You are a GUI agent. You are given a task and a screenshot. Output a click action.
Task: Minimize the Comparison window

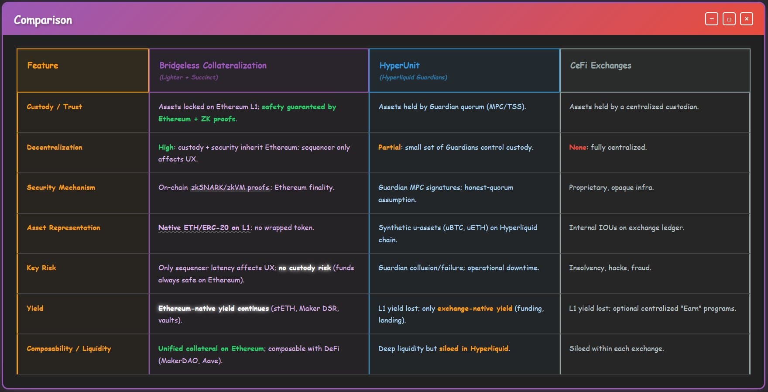click(x=711, y=19)
